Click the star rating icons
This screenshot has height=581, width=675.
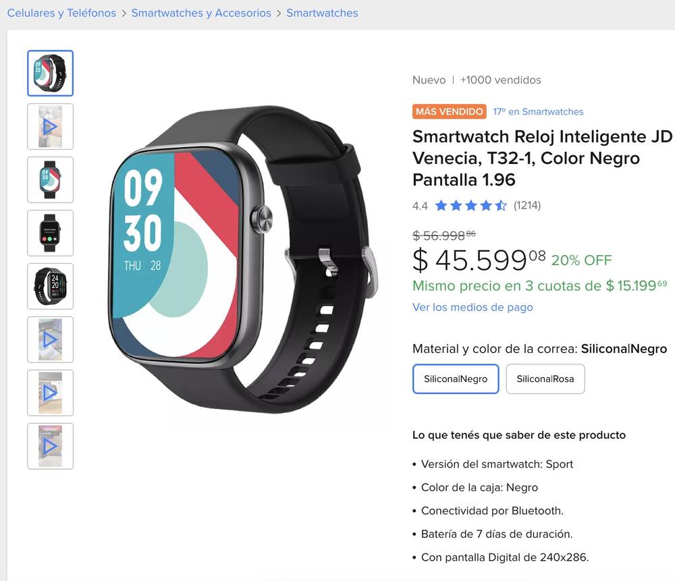point(471,206)
